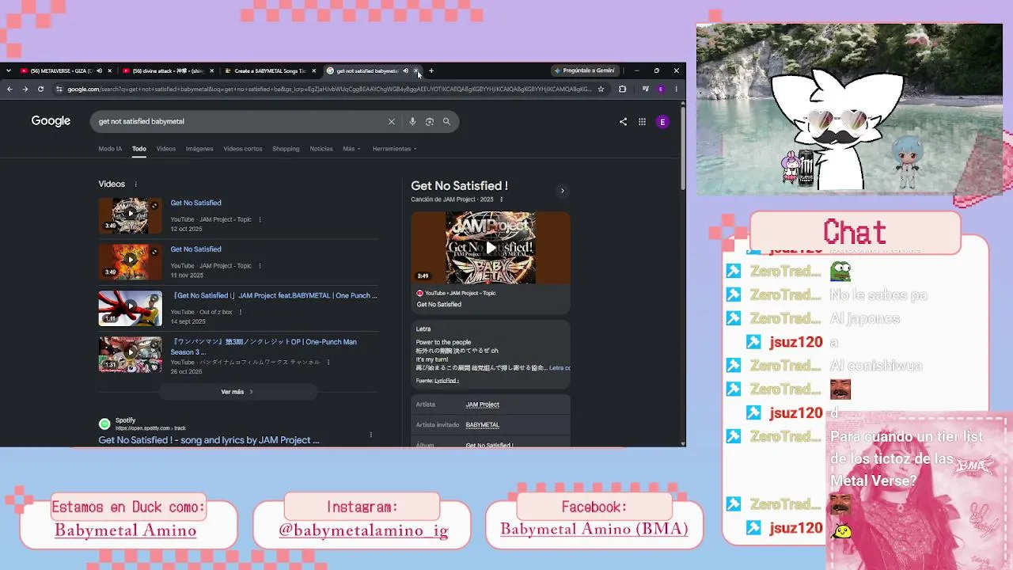Open the tab search dropdown arrow
Image resolution: width=1013 pixels, height=570 pixels.
click(x=8, y=71)
